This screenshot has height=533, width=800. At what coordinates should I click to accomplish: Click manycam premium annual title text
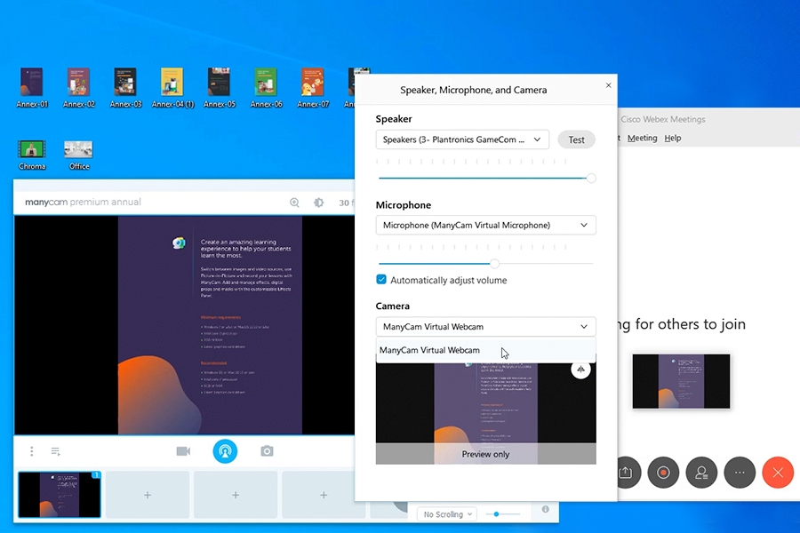tap(84, 202)
